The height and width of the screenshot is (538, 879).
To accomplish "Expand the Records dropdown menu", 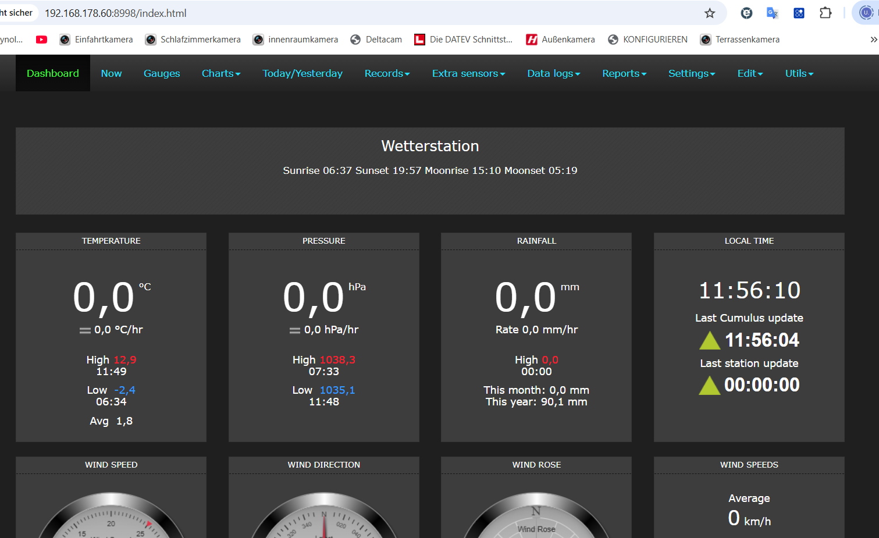I will pos(387,73).
